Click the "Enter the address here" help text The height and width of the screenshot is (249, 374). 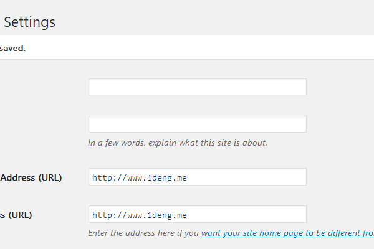point(143,233)
